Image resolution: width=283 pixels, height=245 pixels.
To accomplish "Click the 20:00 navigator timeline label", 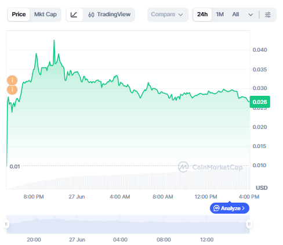I will 34,240.
